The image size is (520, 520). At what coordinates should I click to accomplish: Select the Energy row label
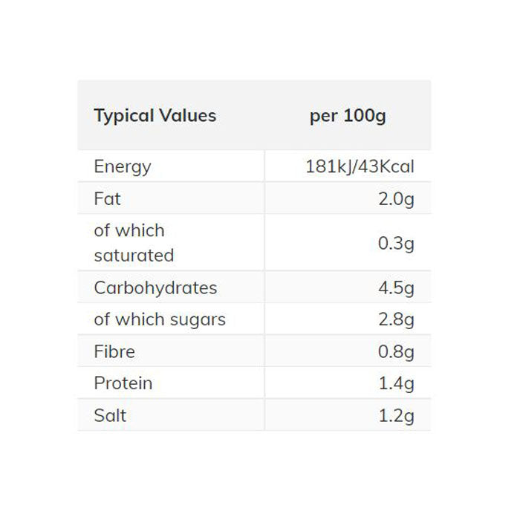(123, 166)
